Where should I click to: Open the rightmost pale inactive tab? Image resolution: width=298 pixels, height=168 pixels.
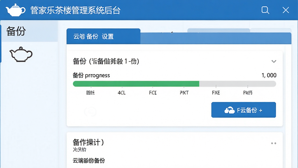(x=271, y=30)
